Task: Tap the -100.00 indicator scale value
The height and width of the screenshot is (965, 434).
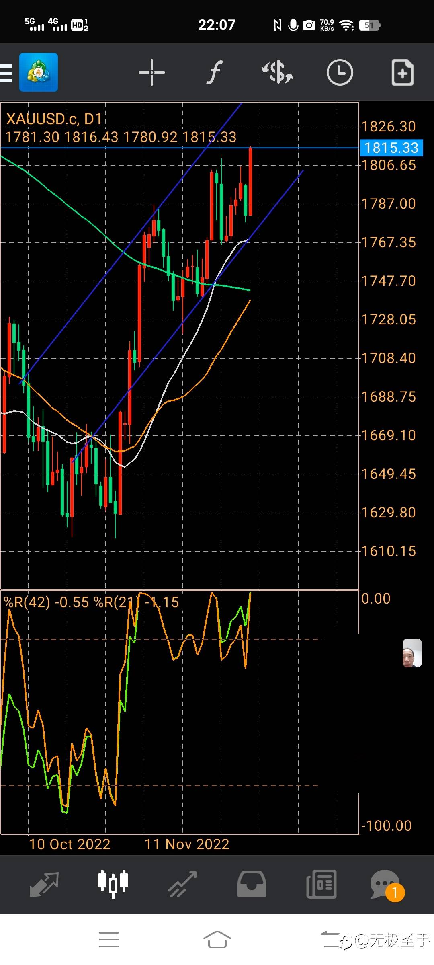Action: tap(387, 825)
